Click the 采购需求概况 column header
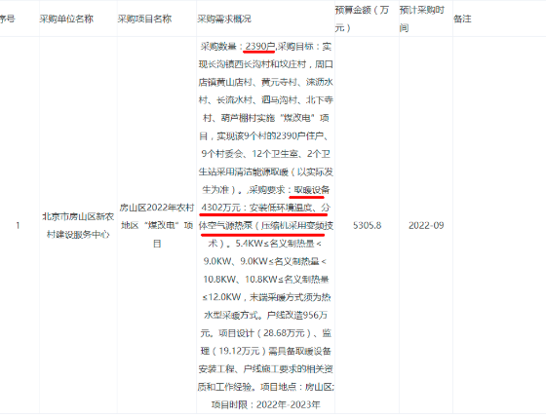This screenshot has height=419, width=546. [224, 19]
